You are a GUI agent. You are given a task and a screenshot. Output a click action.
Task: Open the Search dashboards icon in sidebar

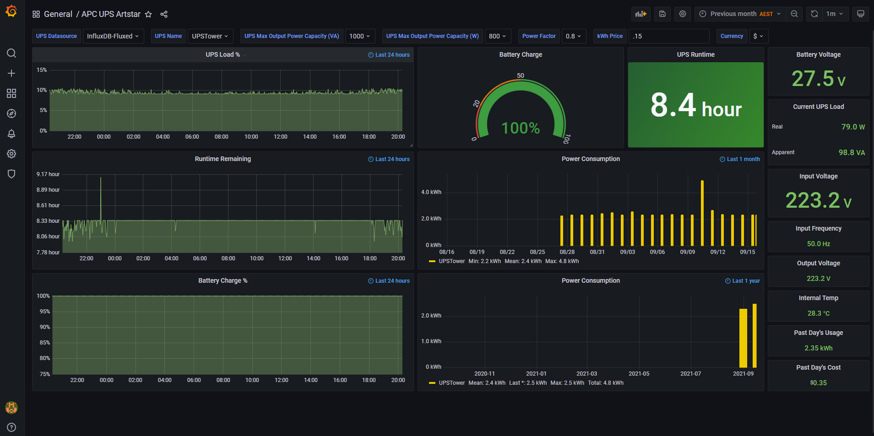(x=11, y=53)
